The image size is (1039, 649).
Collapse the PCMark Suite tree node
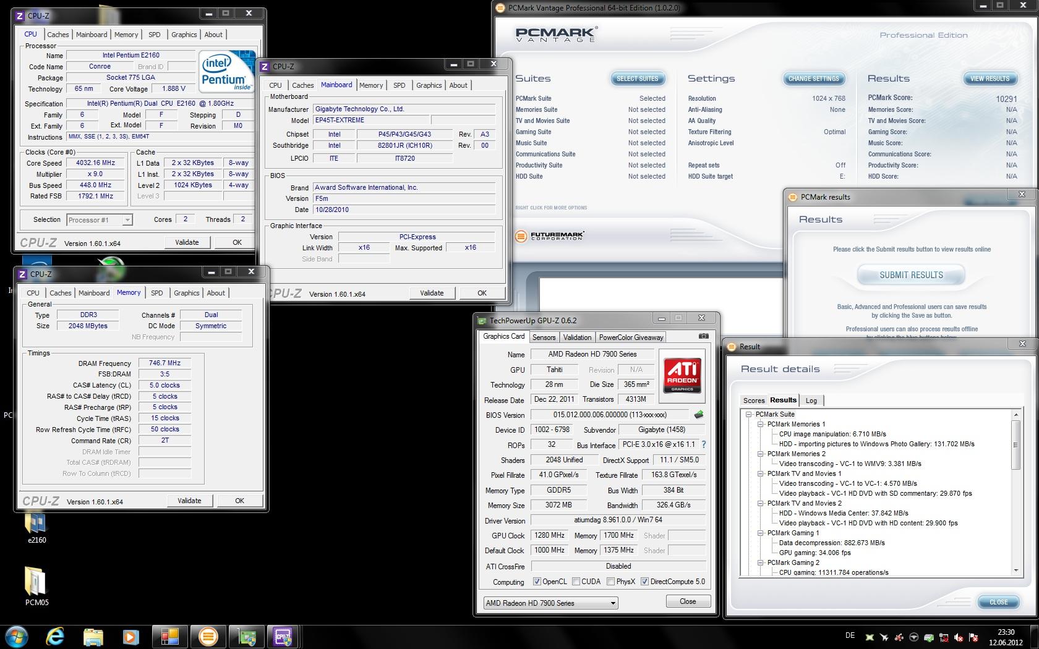[748, 414]
